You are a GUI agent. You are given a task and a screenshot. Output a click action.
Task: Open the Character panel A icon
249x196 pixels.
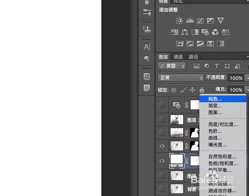click(x=147, y=47)
